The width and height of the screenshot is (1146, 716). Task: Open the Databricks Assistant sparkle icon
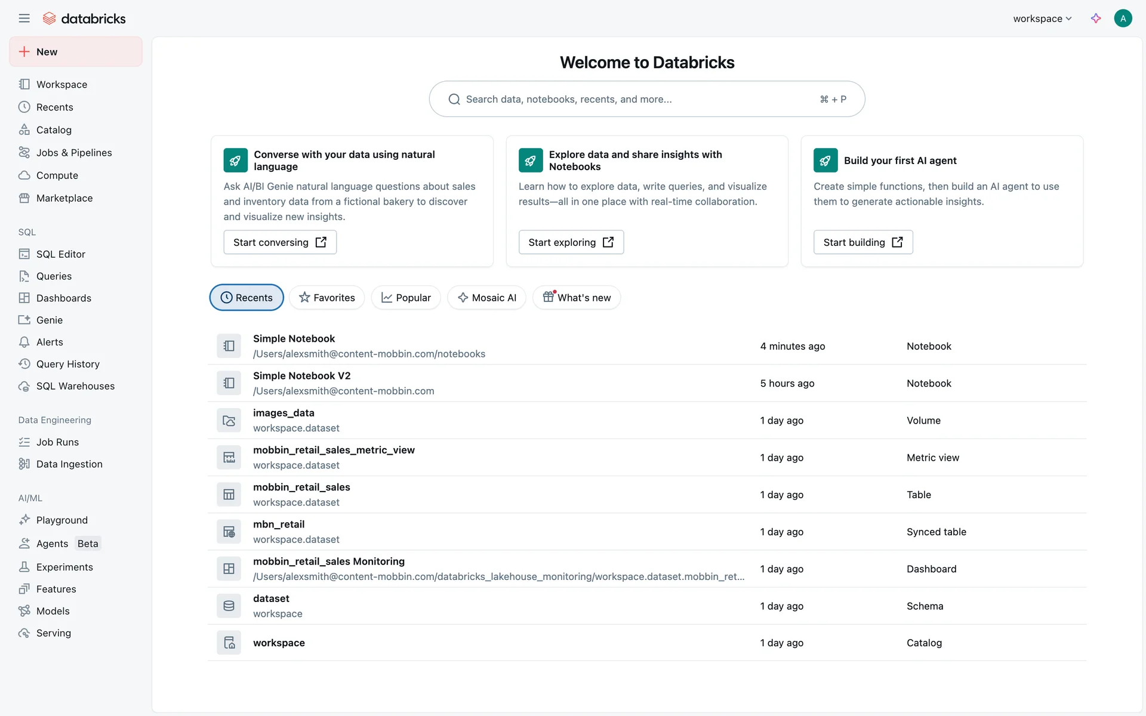click(1096, 18)
